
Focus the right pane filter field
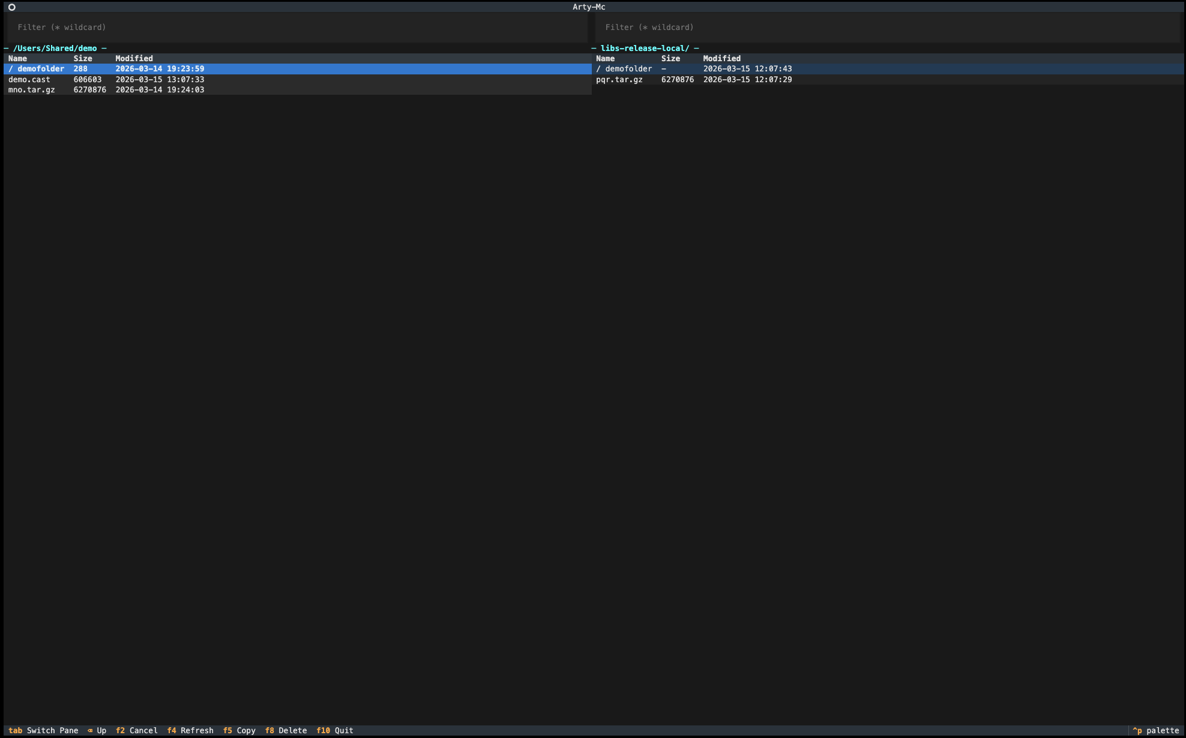coord(886,28)
